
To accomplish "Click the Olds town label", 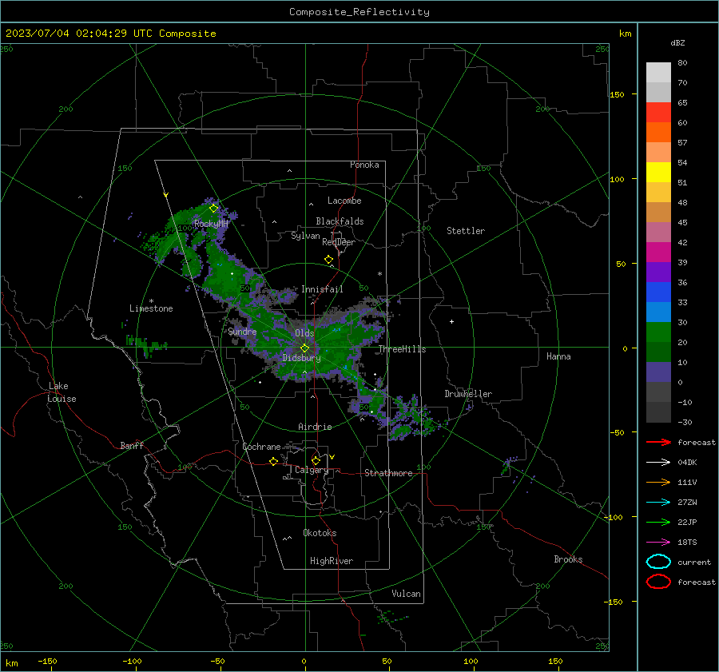I will (304, 333).
